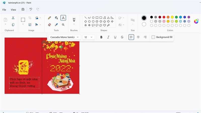Pick the red color swatch
Image resolution: width=201 pixels, height=113 pixels.
pyautogui.click(x=164, y=17)
